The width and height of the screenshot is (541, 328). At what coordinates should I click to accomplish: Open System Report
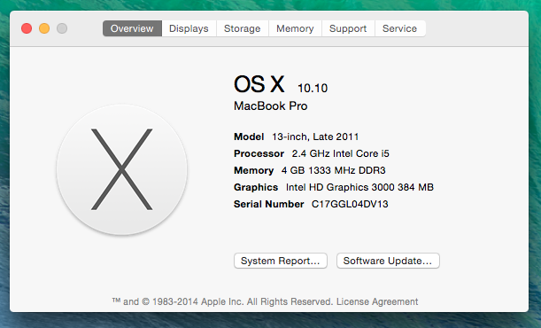click(281, 261)
